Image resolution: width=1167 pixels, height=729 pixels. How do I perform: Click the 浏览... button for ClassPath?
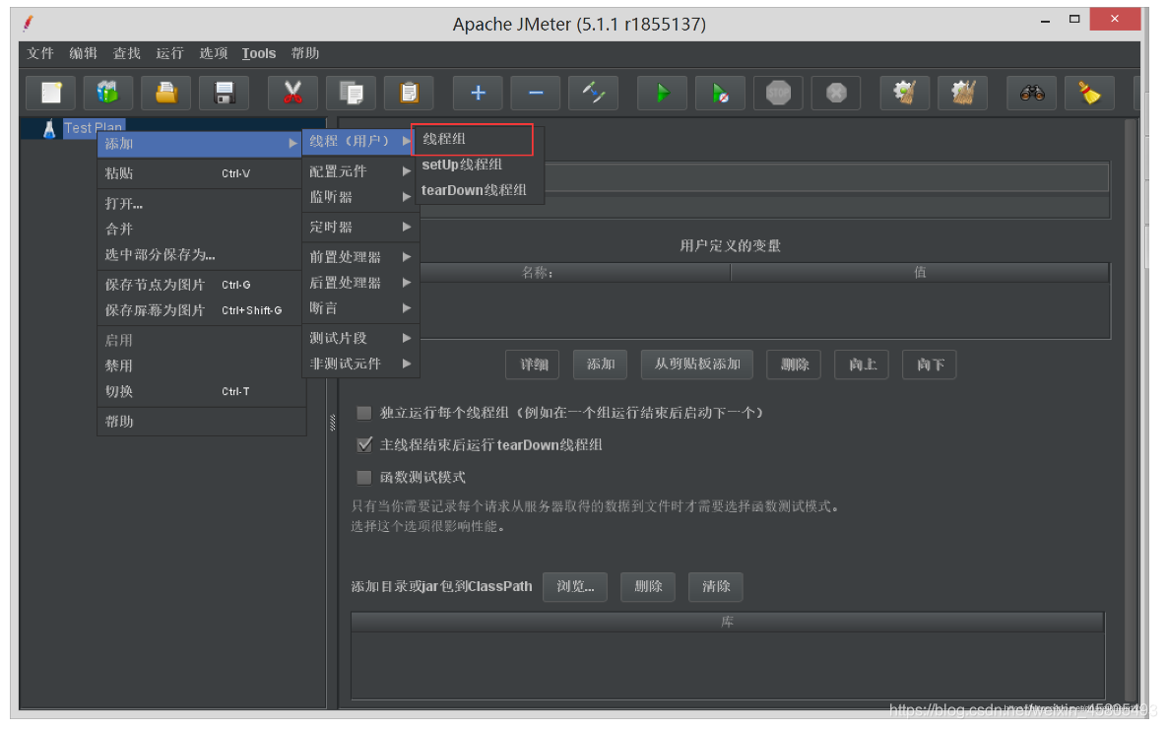[x=574, y=586]
